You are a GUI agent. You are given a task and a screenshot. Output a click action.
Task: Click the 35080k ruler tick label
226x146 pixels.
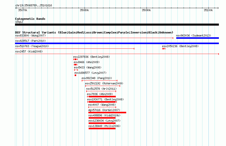pos(84,10)
